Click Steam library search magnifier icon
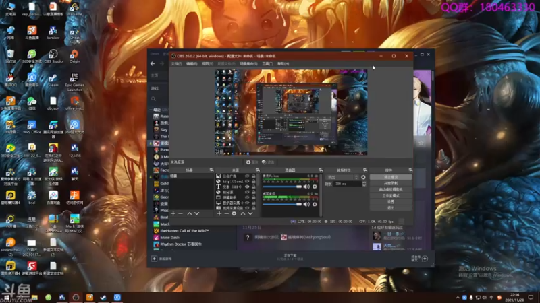This screenshot has height=303, width=540. coord(153,99)
